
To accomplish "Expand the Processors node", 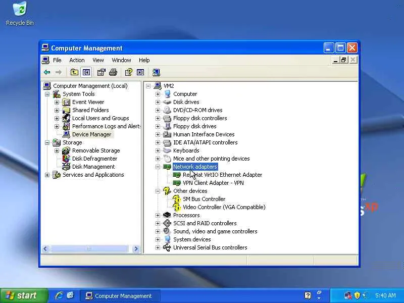I will click(158, 216).
